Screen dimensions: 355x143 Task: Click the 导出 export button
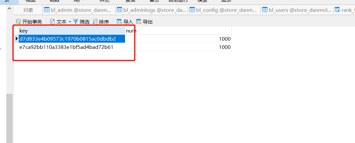pyautogui.click(x=144, y=22)
